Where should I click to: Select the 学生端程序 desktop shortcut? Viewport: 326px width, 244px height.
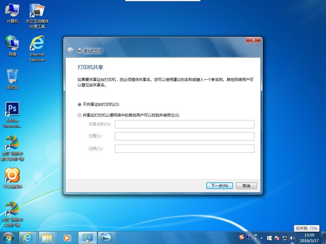12,178
